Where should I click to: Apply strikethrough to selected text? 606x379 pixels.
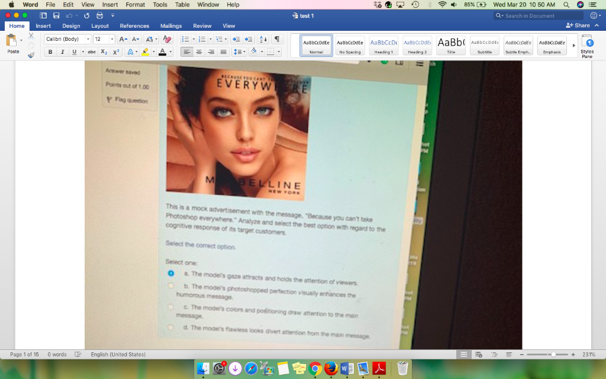click(x=92, y=51)
